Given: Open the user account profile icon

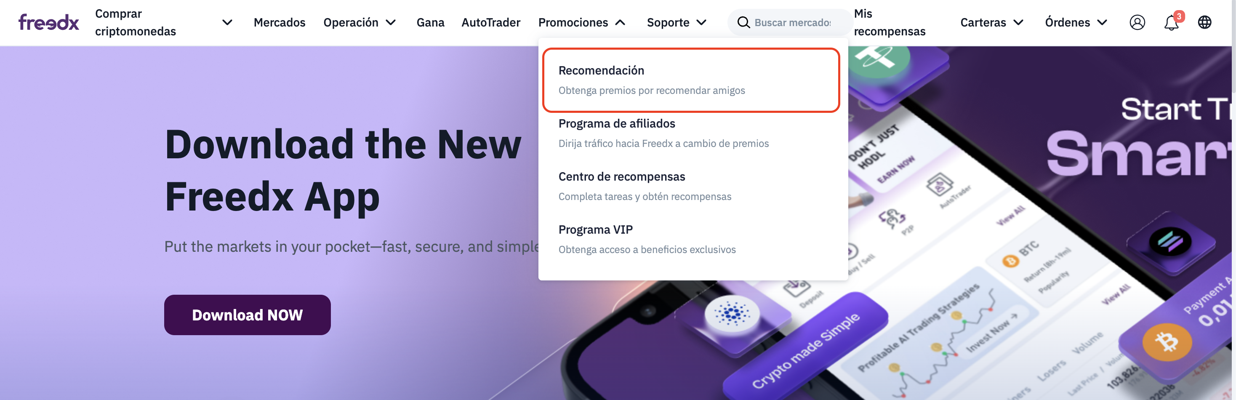Looking at the screenshot, I should (1137, 23).
